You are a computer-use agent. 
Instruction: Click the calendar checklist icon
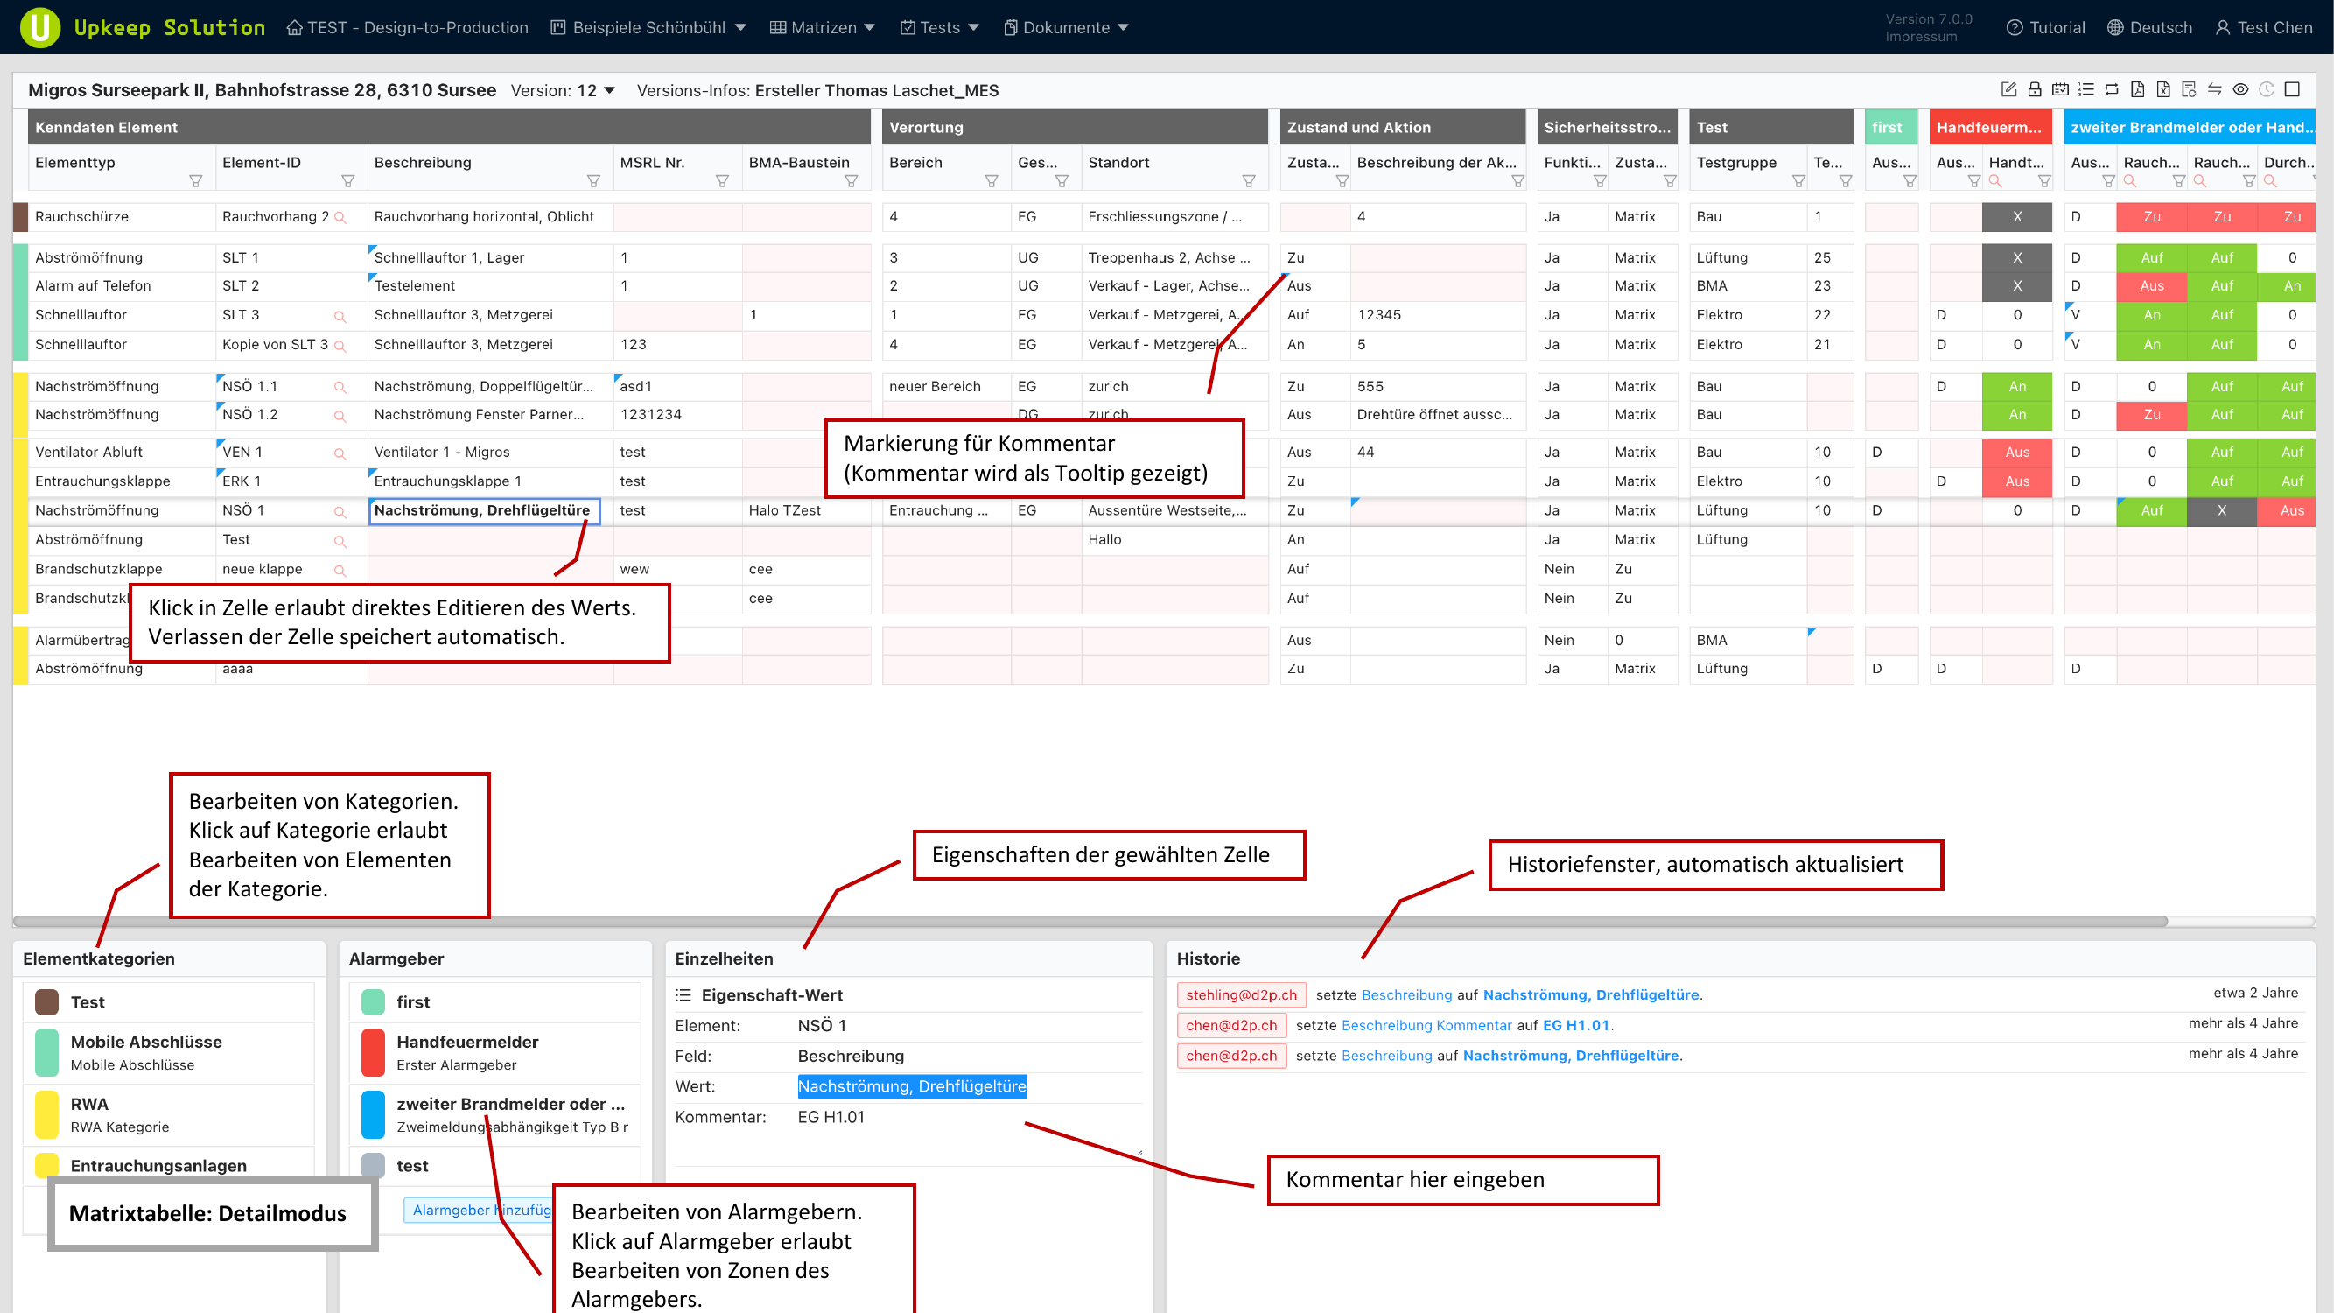coord(2060,89)
